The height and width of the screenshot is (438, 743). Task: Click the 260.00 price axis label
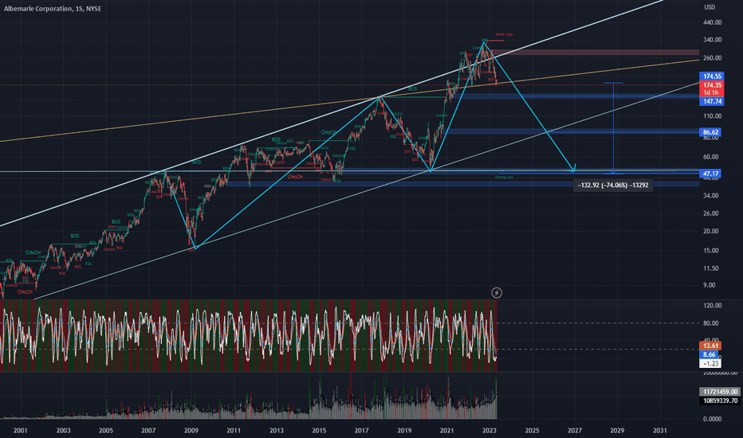(x=712, y=58)
